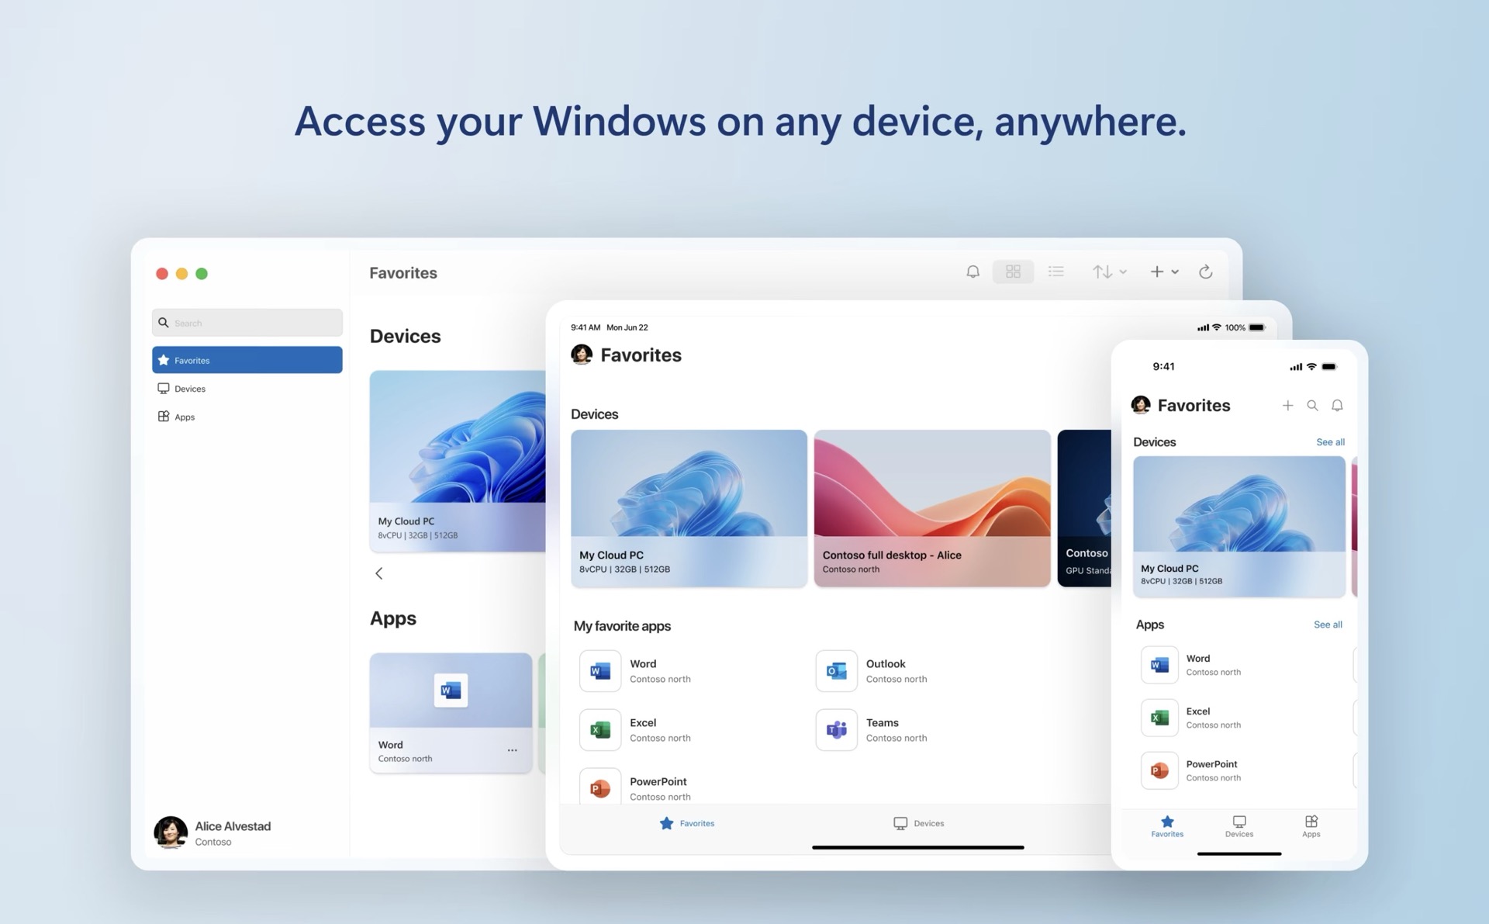Screen dimensions: 1489x924
Task: Select the Favorites tab at bottom nav
Action: pyautogui.click(x=1166, y=829)
